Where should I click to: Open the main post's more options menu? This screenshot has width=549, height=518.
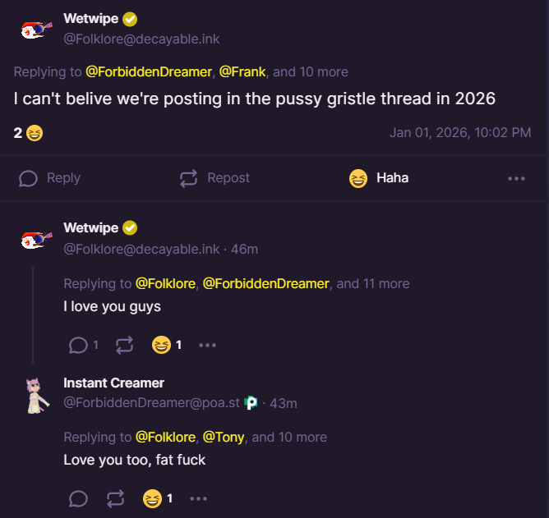[x=516, y=178]
